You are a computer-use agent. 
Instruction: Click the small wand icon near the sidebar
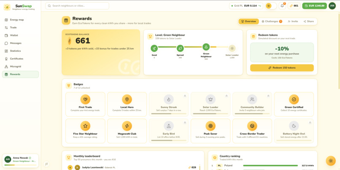(46, 164)
